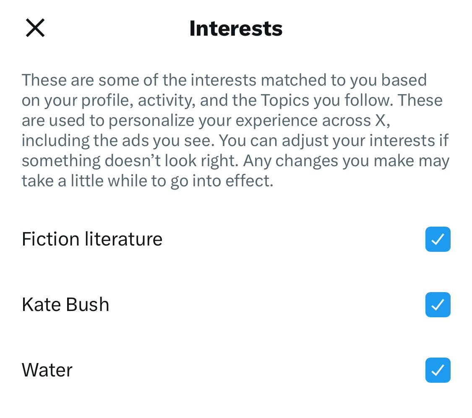This screenshot has height=418, width=472.
Task: Select the Kate Bush label text
Action: pos(65,305)
